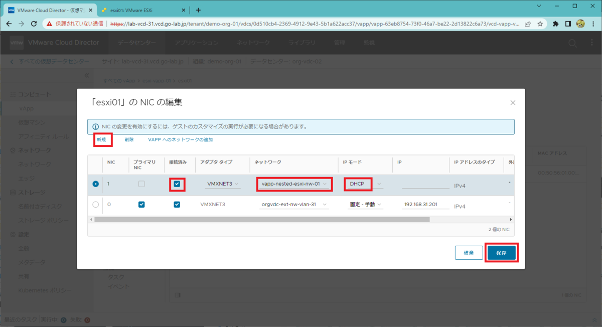Open the browser extensions puzzle icon

click(556, 24)
